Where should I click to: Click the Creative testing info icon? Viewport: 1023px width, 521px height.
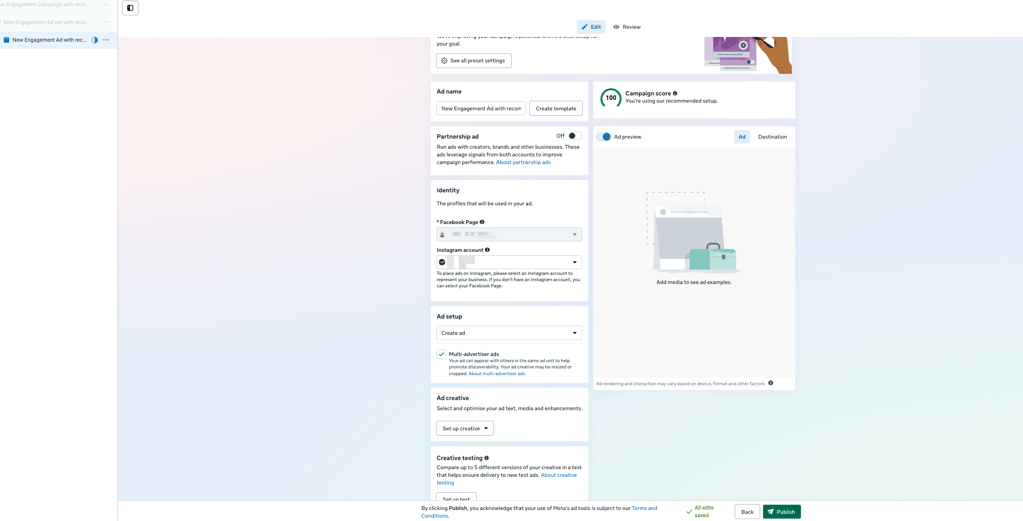tap(486, 458)
